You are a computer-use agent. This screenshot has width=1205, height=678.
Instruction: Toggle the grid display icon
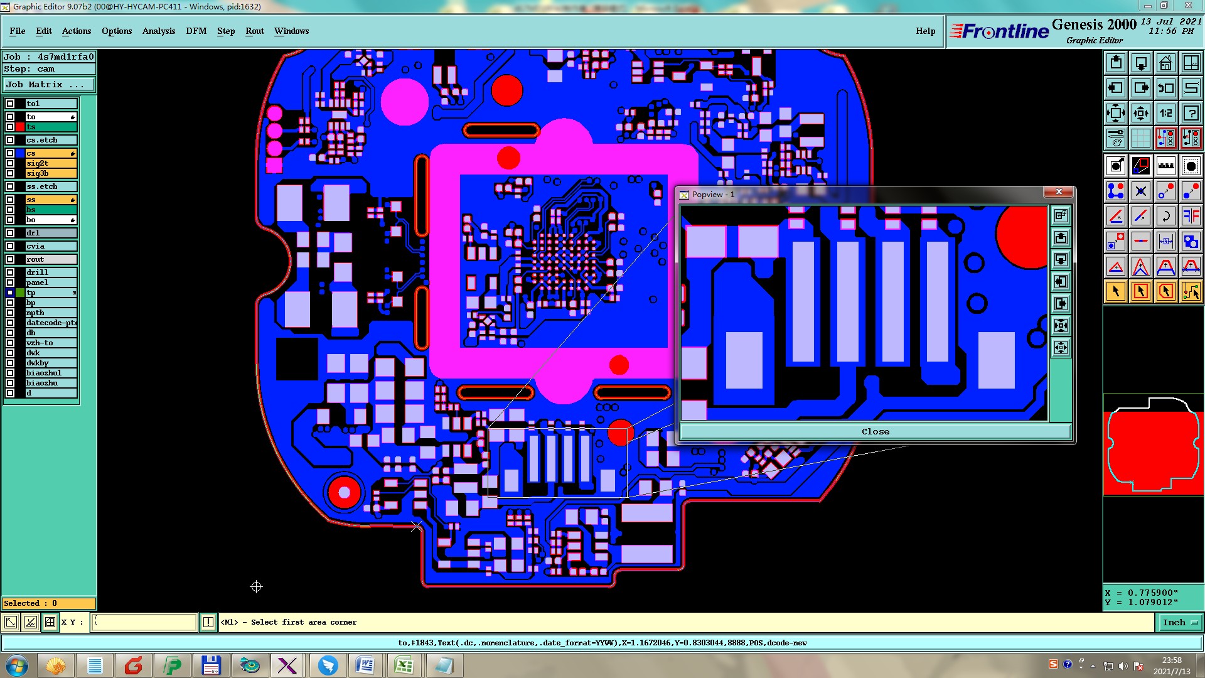click(x=1140, y=138)
